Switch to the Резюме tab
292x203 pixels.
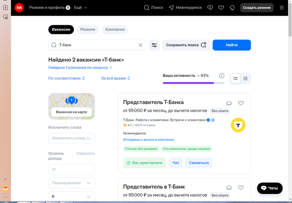click(88, 30)
